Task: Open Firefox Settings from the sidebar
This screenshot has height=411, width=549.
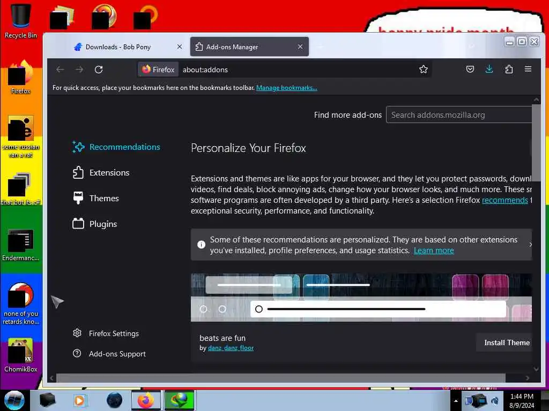Action: coord(106,333)
